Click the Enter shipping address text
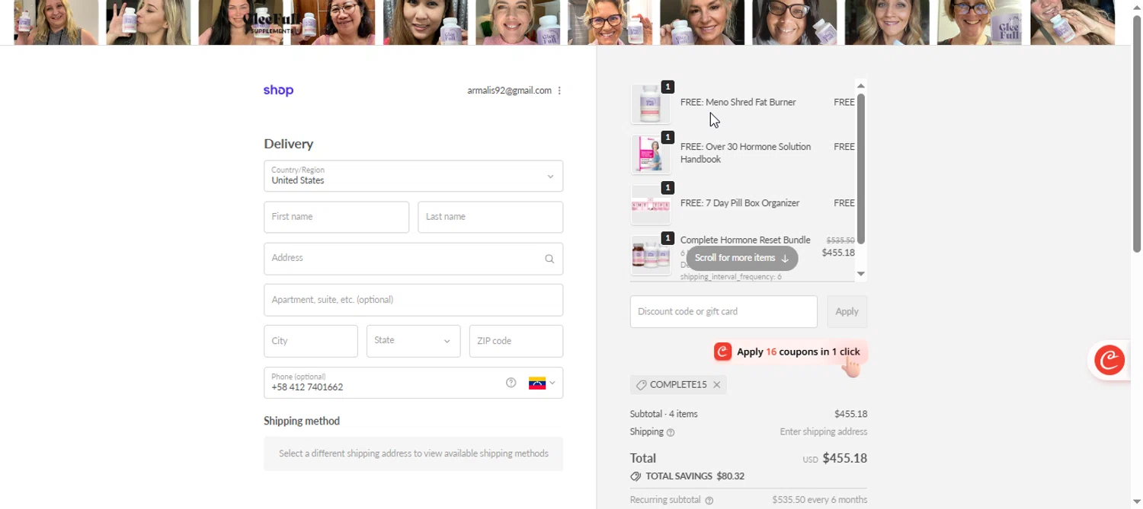Viewport: 1143px width, 509px height. pos(823,432)
